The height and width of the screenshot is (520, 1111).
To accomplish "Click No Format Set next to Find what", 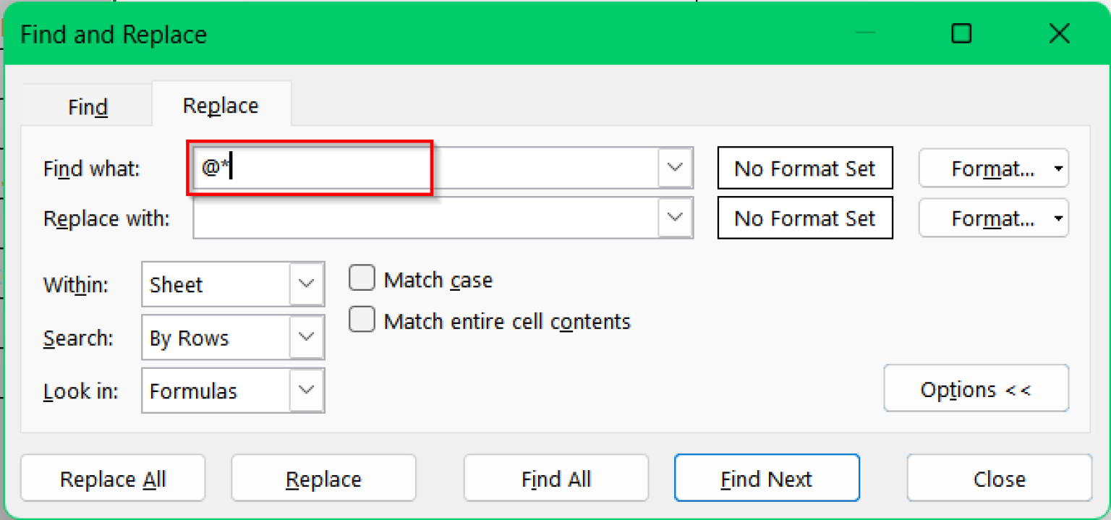I will click(x=804, y=168).
